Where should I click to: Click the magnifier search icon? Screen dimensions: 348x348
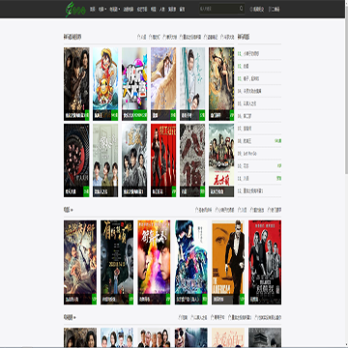coord(241,9)
